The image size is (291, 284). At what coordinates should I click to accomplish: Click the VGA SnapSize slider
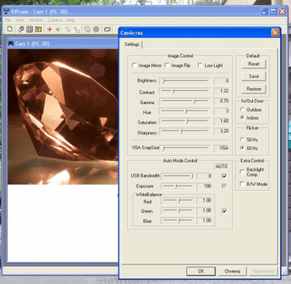(185, 148)
